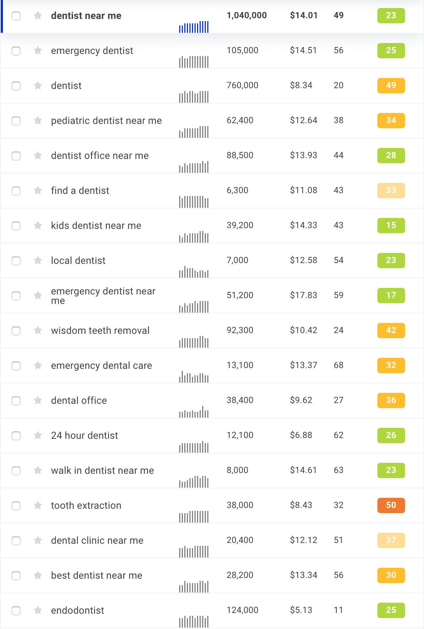The image size is (424, 629).
Task: Enable checkbox for 'best dentist near me'
Action: point(16,576)
